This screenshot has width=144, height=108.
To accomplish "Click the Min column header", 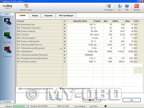I will click(108, 21).
